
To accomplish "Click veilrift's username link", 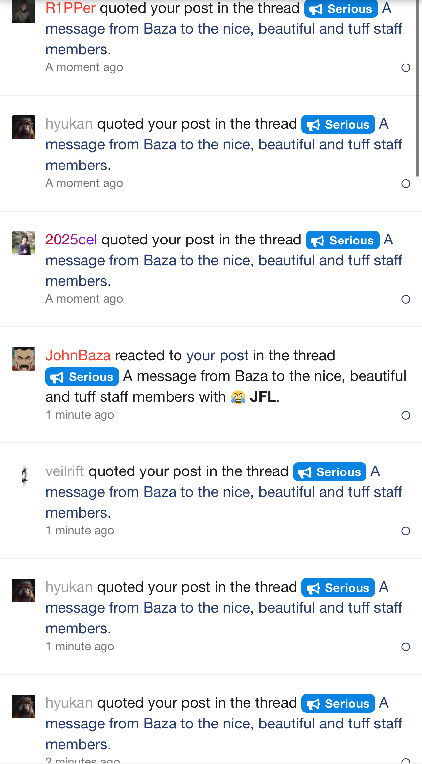I will click(x=65, y=471).
